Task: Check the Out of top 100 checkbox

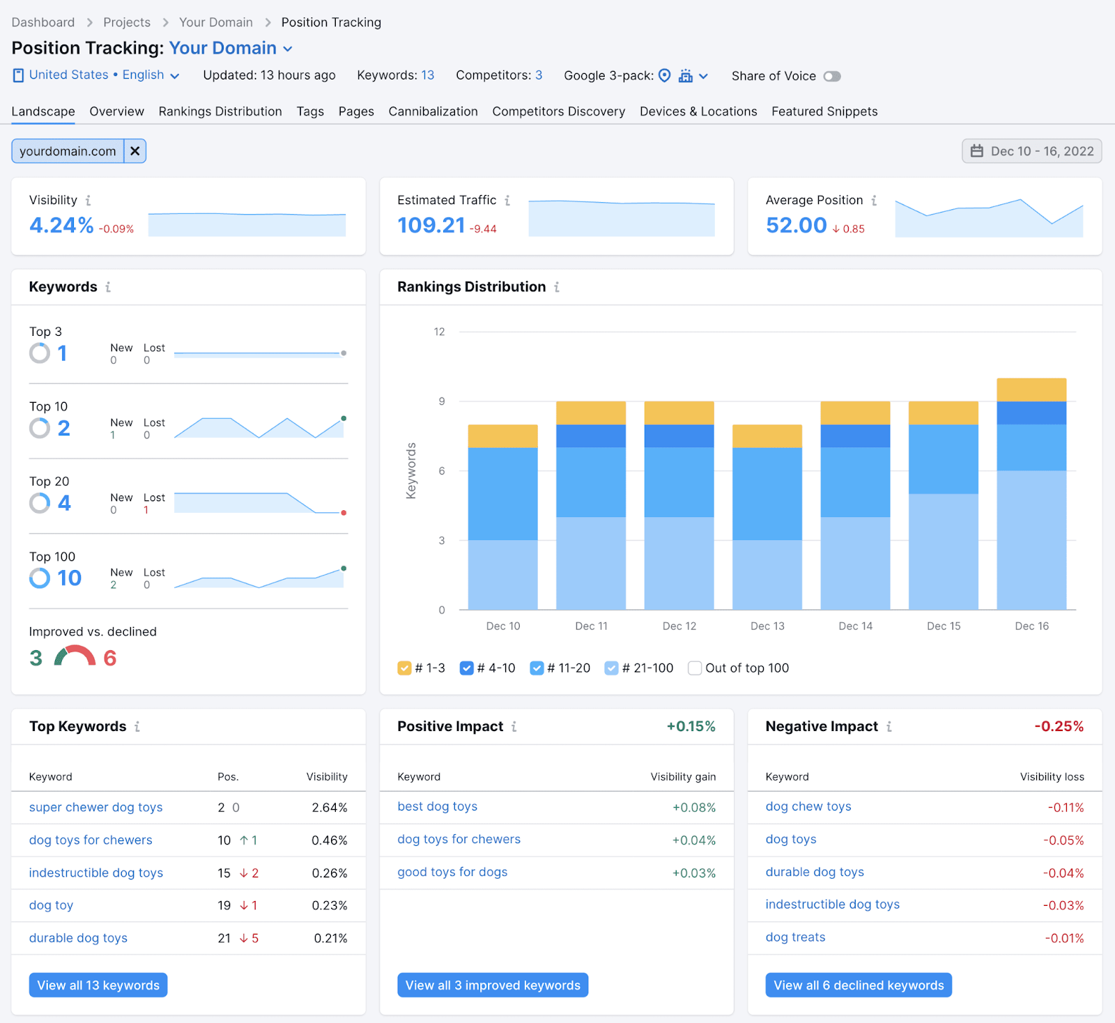Action: click(694, 668)
